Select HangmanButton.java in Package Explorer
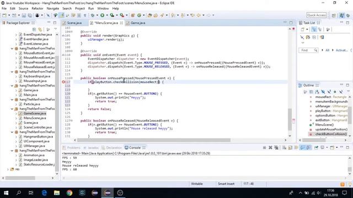This screenshot has width=353, height=198. tap(38, 137)
